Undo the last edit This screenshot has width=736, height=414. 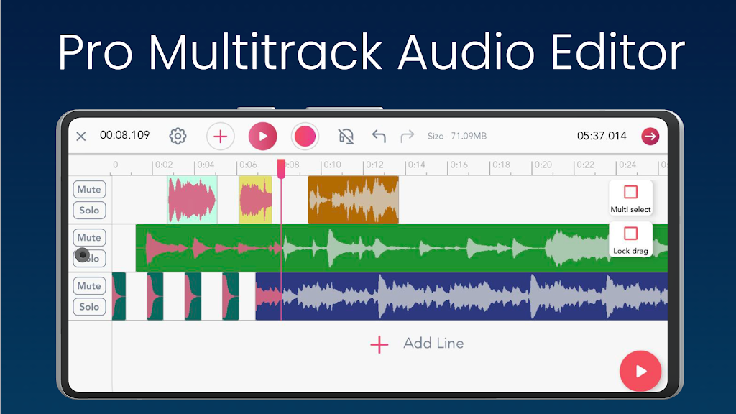pos(379,137)
